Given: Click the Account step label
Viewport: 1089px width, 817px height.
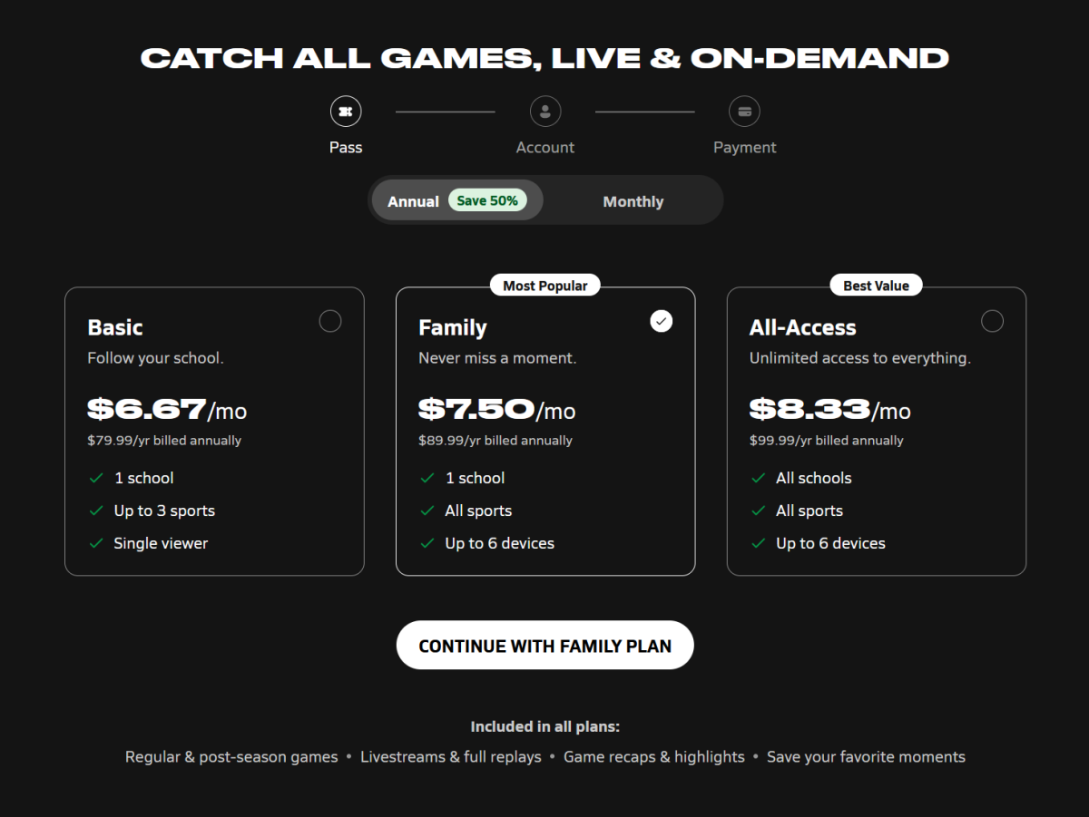Looking at the screenshot, I should coord(545,147).
